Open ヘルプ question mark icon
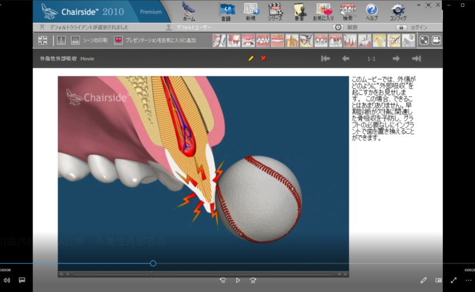 [371, 11]
